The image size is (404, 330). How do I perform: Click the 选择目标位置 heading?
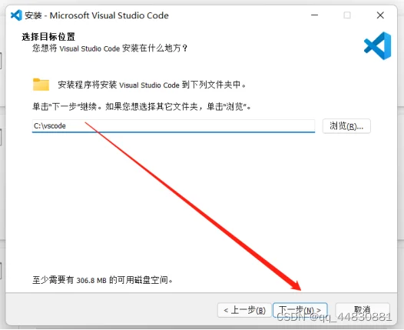click(x=48, y=37)
